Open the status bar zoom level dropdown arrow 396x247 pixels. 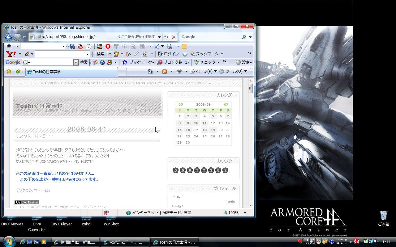point(245,213)
